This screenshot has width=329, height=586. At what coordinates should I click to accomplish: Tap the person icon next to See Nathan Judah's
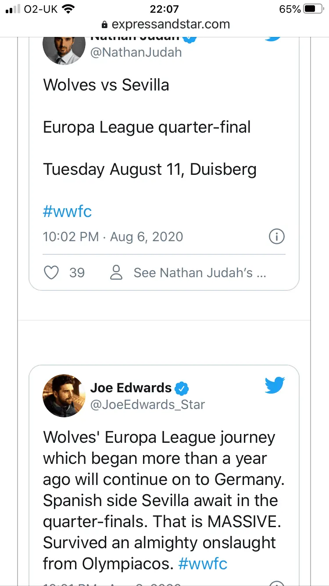click(116, 273)
